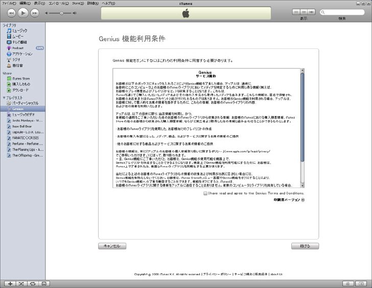Open the Movies library icon

click(9, 36)
